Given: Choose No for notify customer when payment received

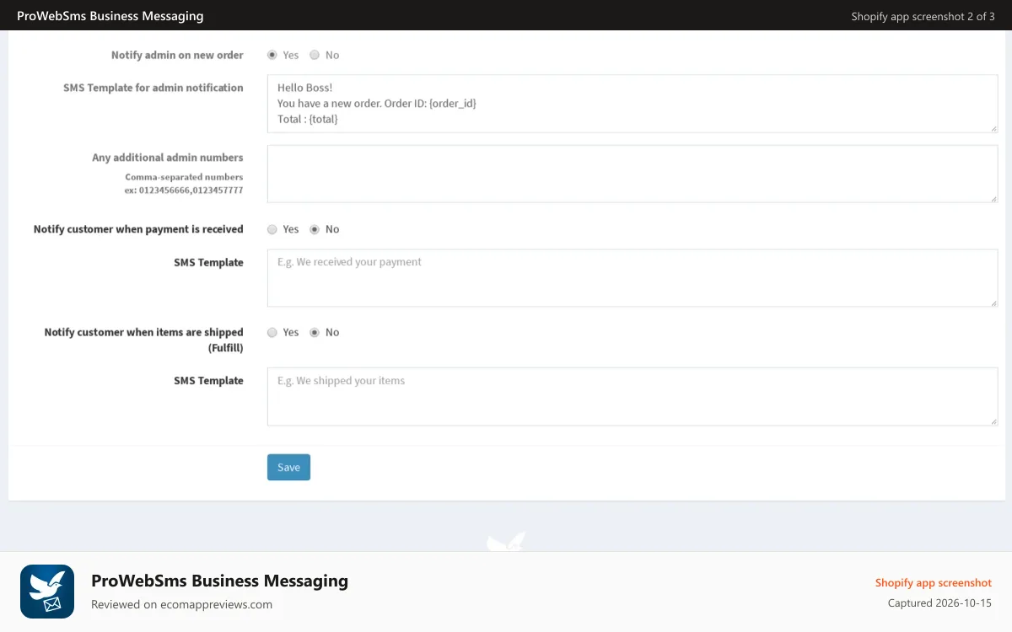Looking at the screenshot, I should point(315,229).
